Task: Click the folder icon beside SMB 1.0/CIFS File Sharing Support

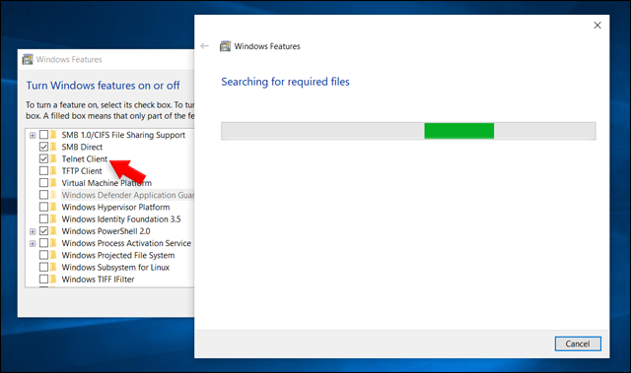Action: (53, 135)
